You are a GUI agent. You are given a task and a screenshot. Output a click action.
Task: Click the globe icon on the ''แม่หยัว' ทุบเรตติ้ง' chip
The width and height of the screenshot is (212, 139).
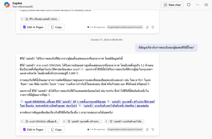[x=69, y=121]
